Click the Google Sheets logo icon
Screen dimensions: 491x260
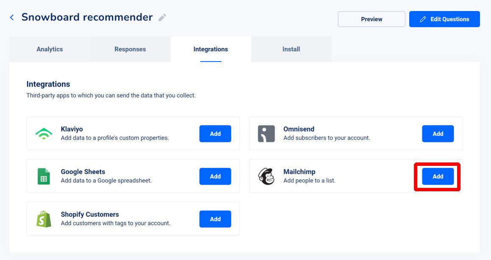tap(44, 176)
